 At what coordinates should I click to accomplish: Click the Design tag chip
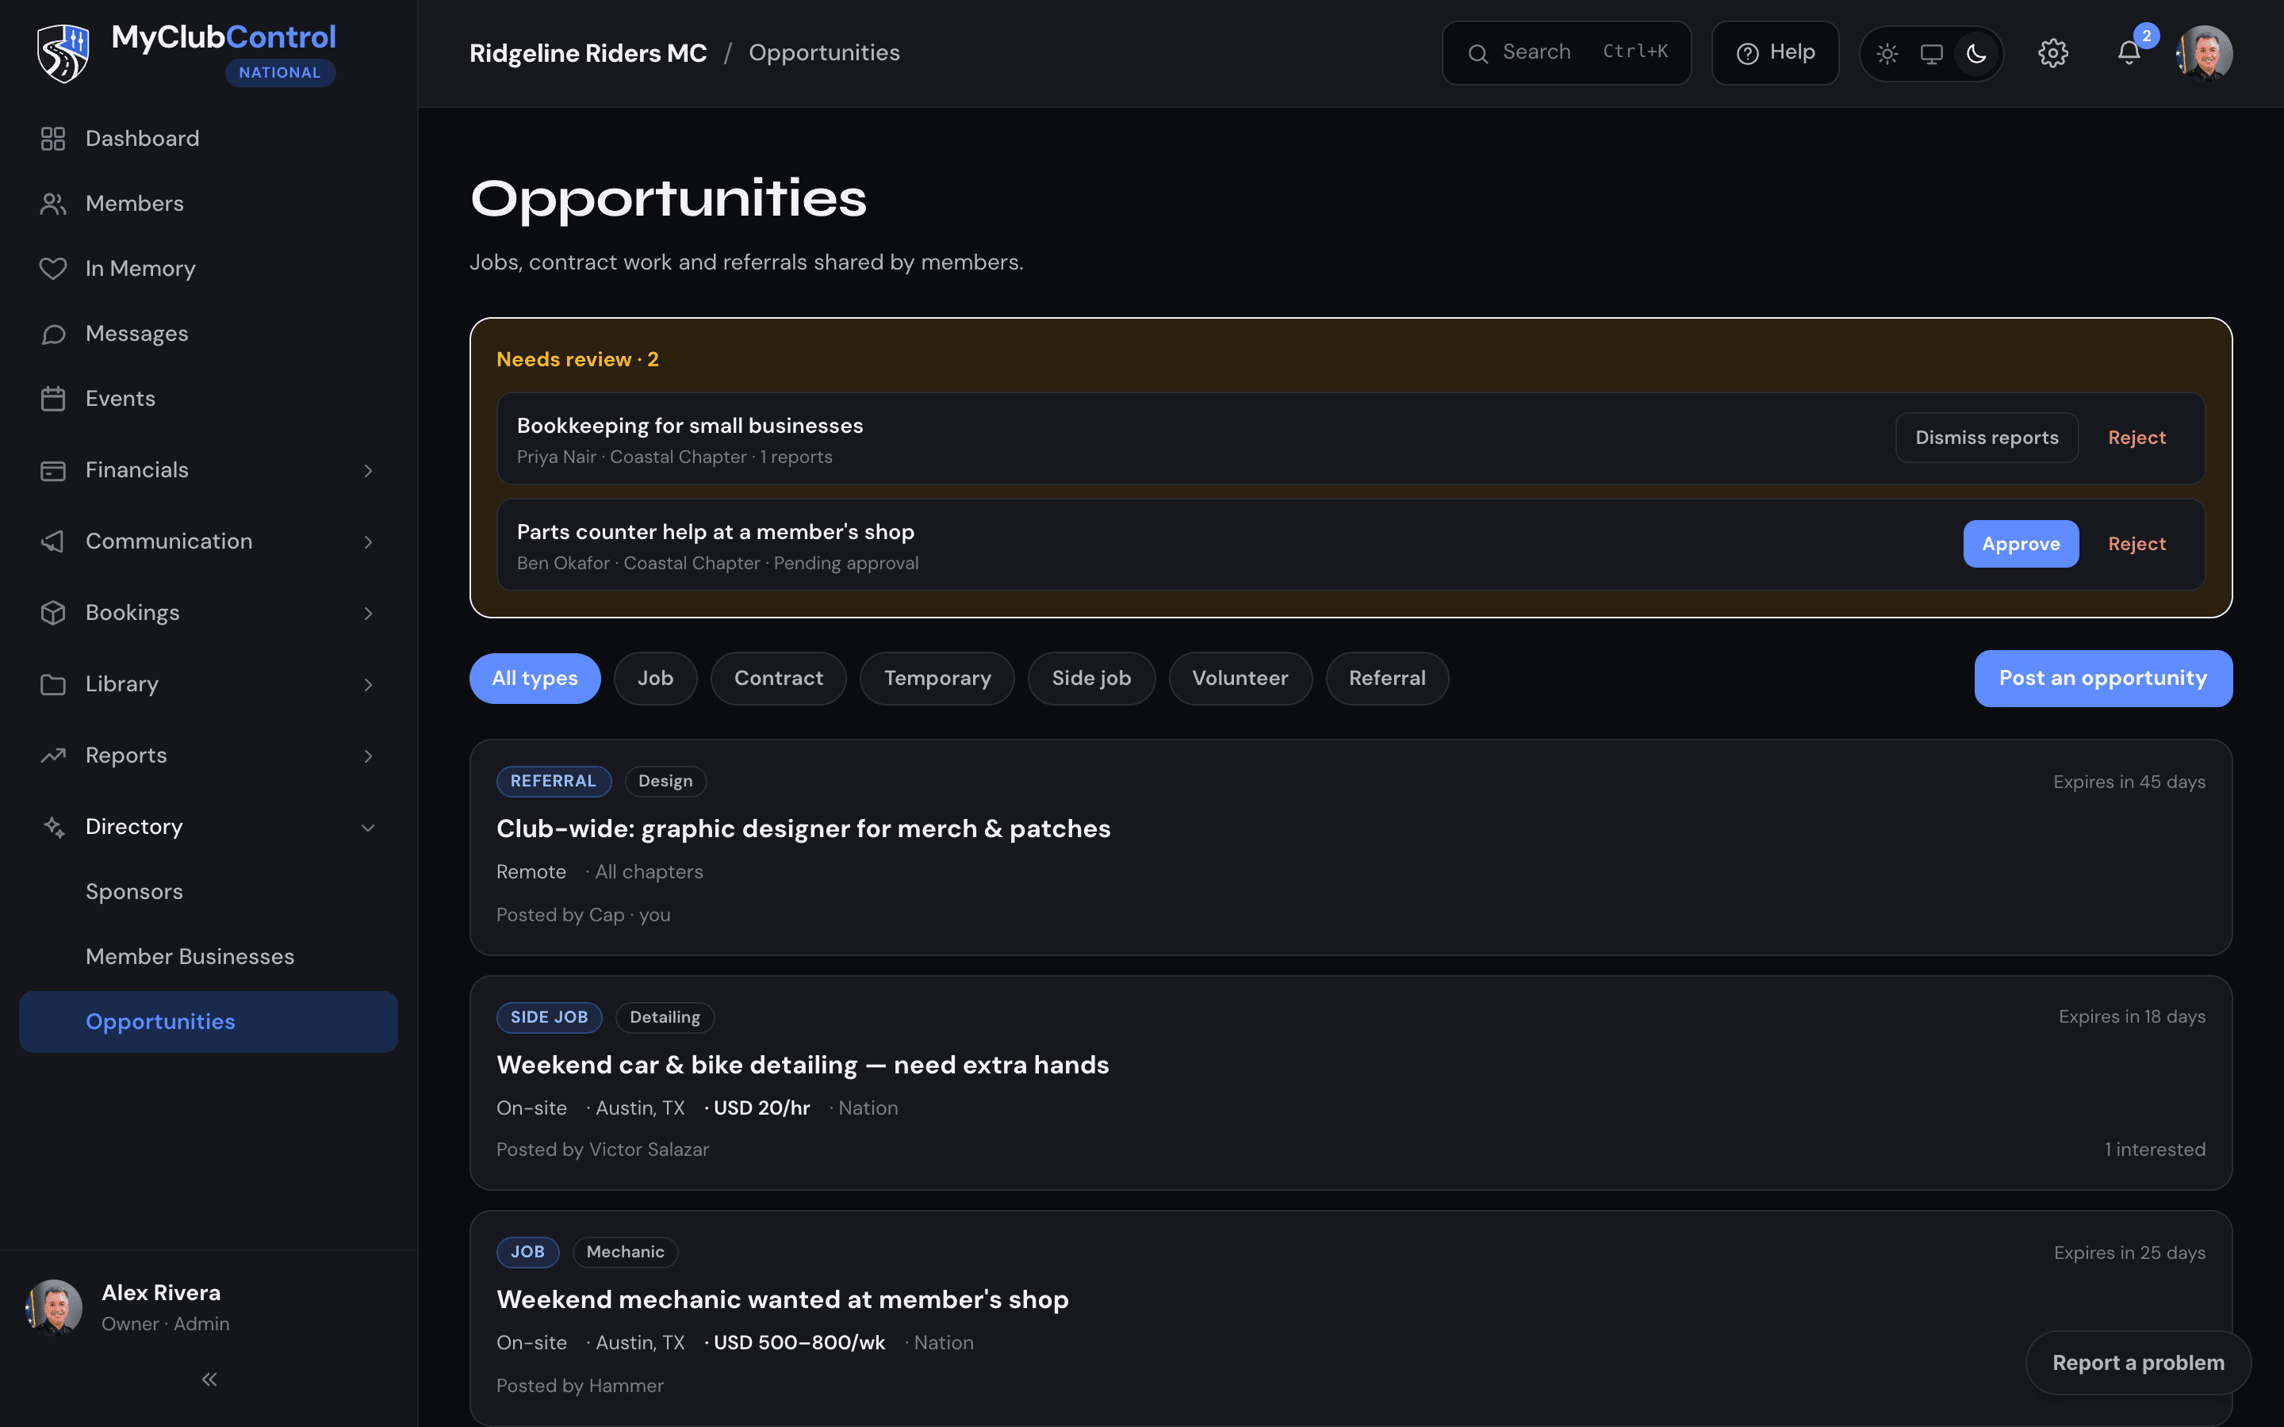(x=665, y=782)
